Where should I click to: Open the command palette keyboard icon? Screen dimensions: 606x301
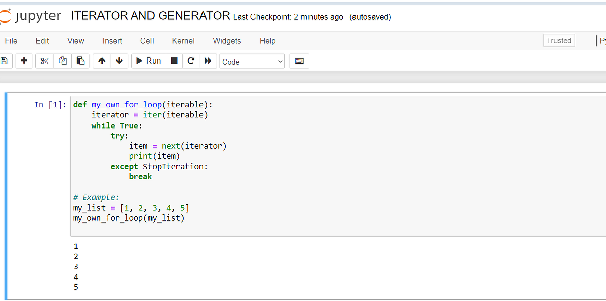pyautogui.click(x=299, y=61)
